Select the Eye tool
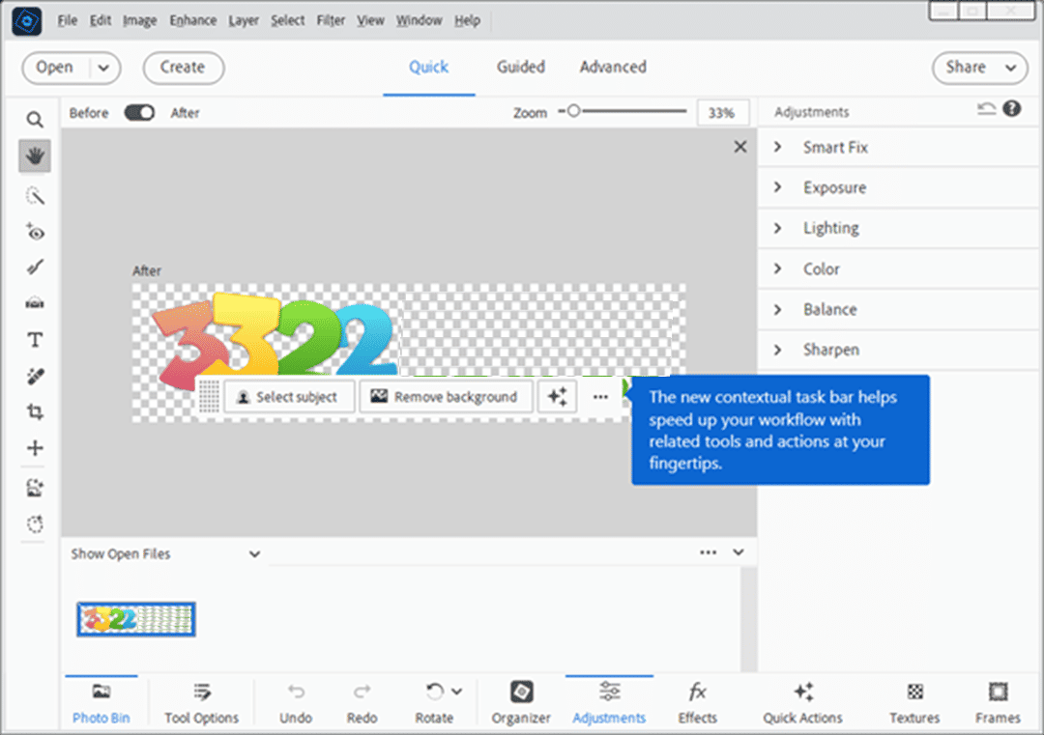This screenshot has height=735, width=1044. click(35, 232)
